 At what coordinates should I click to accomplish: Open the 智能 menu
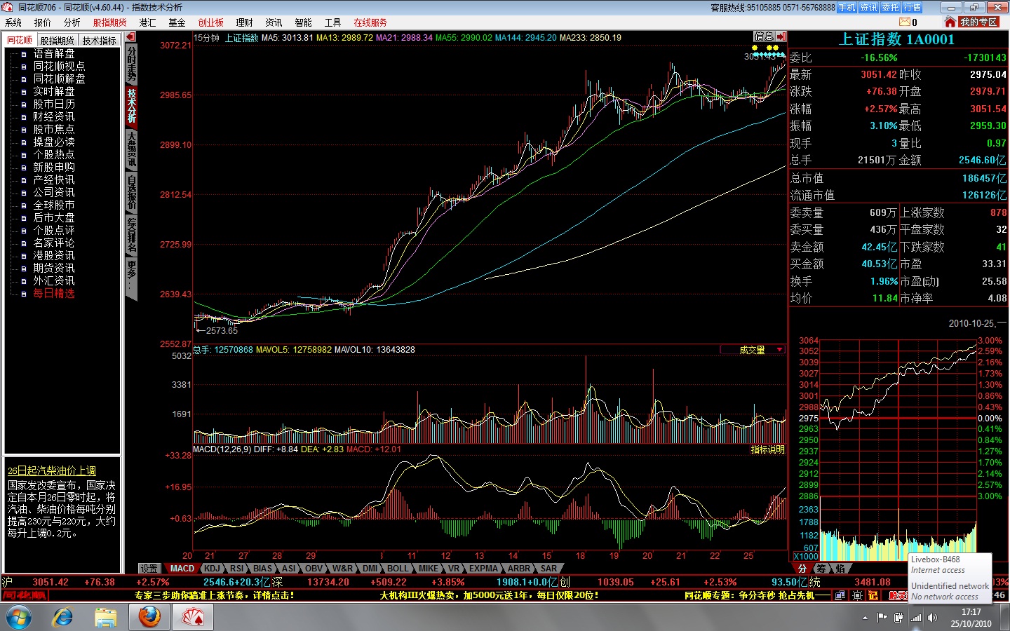pos(303,22)
